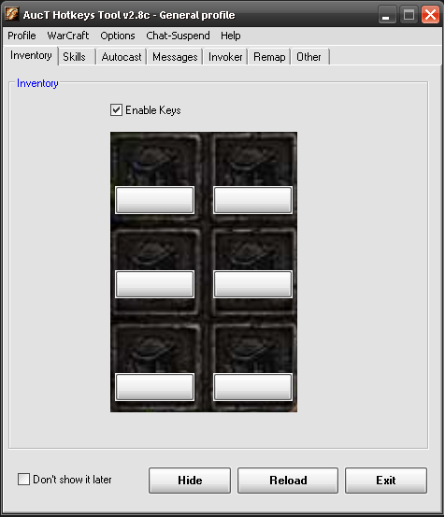Open the WarCraft menu
This screenshot has width=445, height=517.
tap(68, 36)
